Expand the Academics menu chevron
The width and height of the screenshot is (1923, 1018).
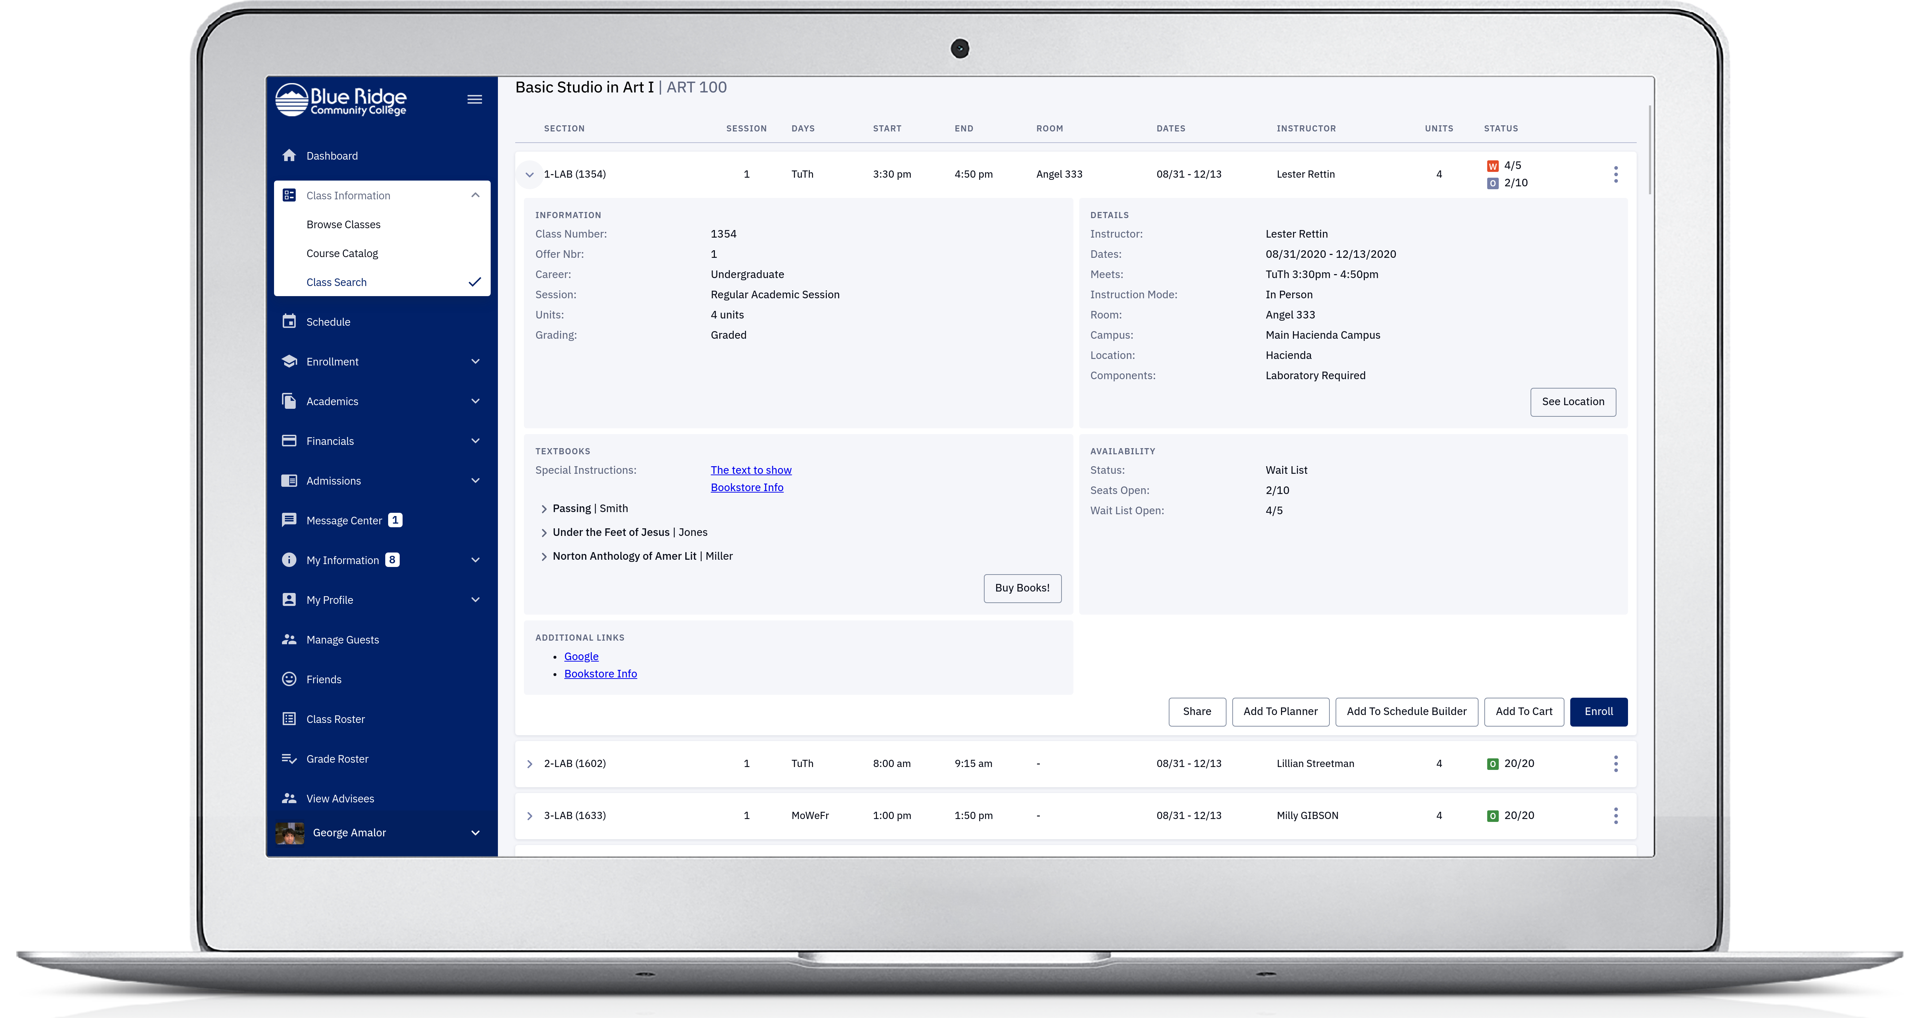point(475,401)
